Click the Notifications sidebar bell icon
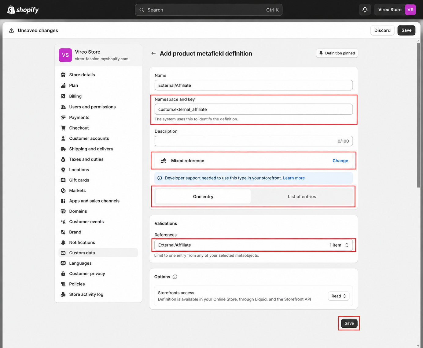This screenshot has height=348, width=423. [x=63, y=243]
